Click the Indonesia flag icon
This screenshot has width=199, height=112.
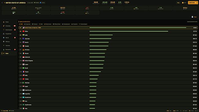tap(24, 57)
